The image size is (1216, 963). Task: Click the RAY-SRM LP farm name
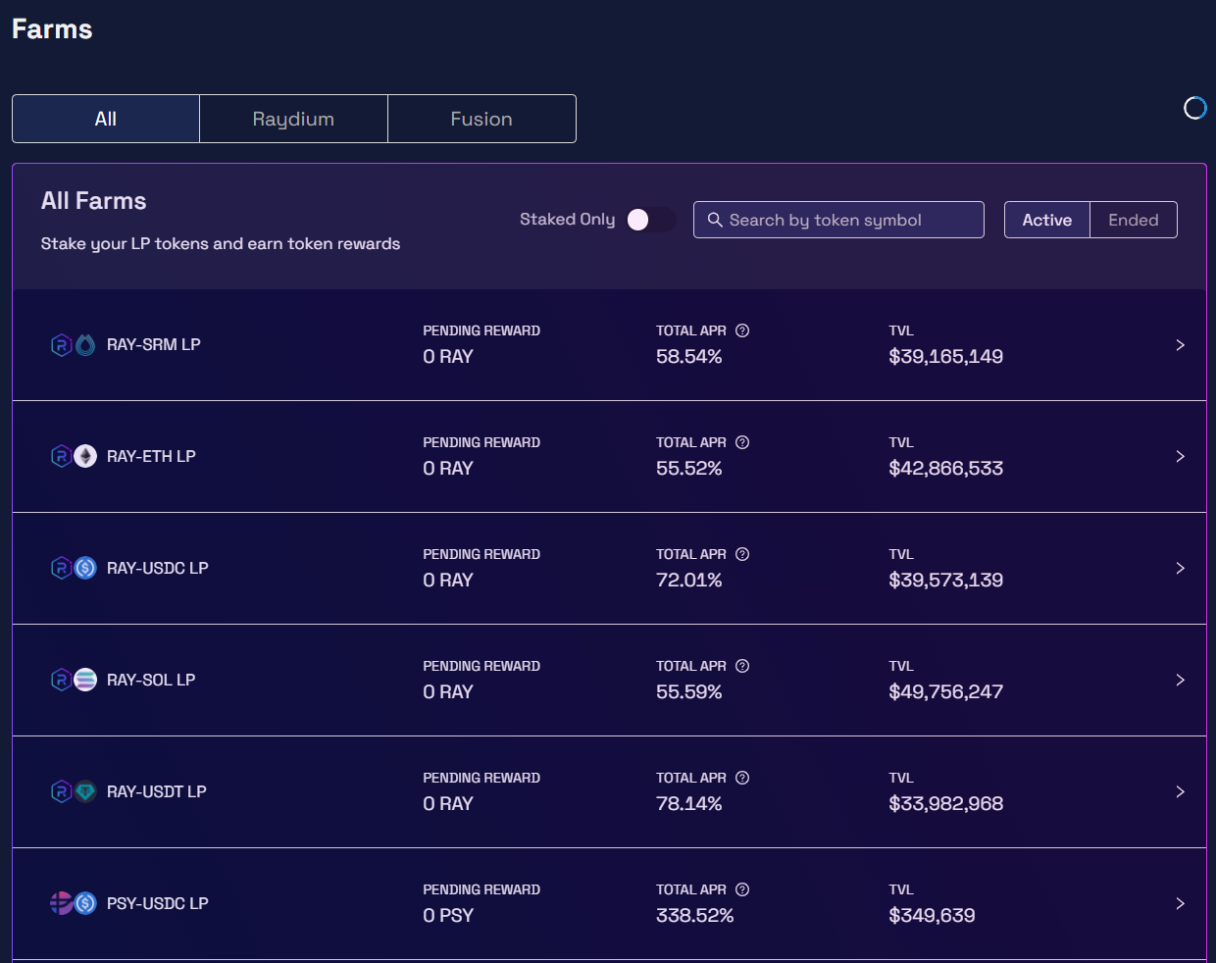point(154,345)
